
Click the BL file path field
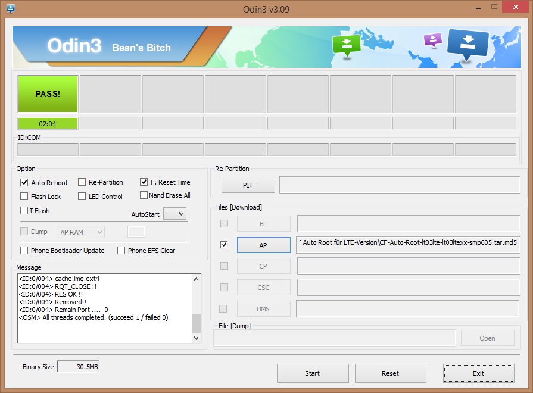click(409, 224)
